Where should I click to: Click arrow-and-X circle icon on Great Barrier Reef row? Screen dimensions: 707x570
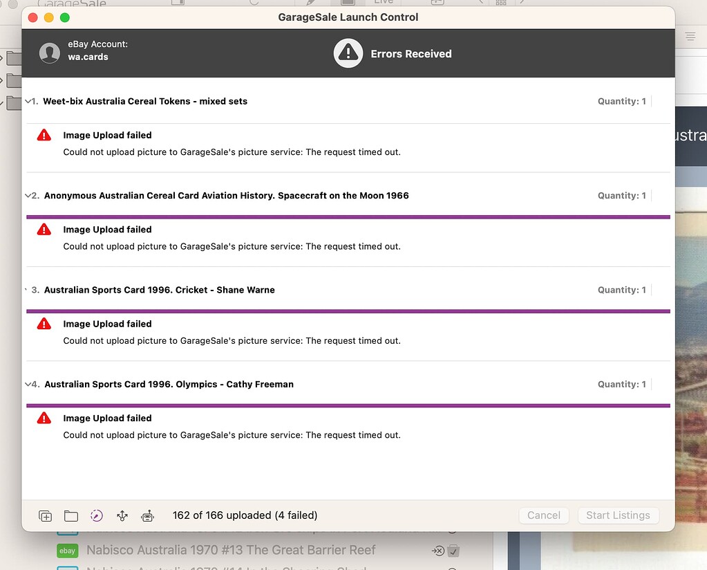click(x=438, y=551)
